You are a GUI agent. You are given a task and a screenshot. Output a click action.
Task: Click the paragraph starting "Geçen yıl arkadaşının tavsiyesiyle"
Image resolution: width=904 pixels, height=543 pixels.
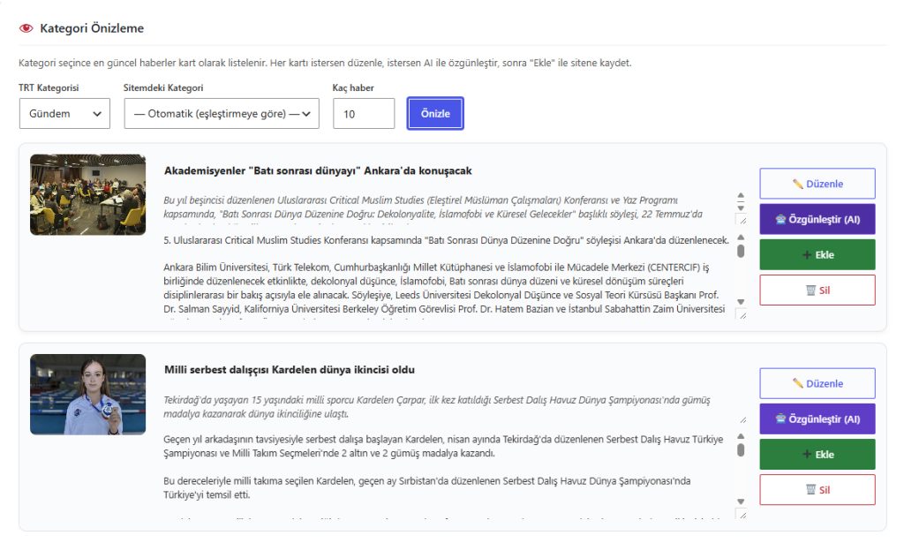point(443,446)
